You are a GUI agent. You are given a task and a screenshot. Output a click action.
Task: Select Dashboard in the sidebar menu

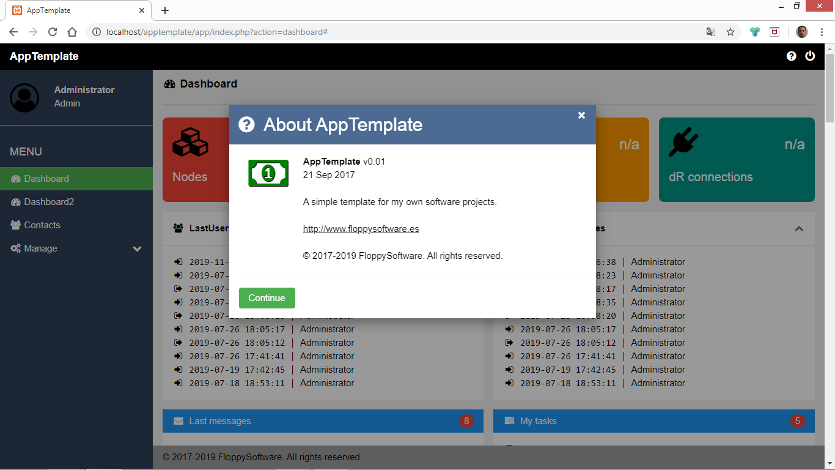76,179
